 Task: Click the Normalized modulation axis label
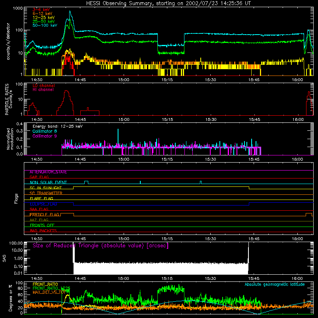pyautogui.click(x=10, y=139)
